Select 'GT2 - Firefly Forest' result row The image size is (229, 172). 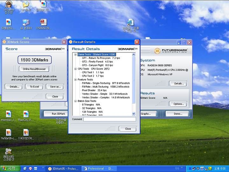97,61
